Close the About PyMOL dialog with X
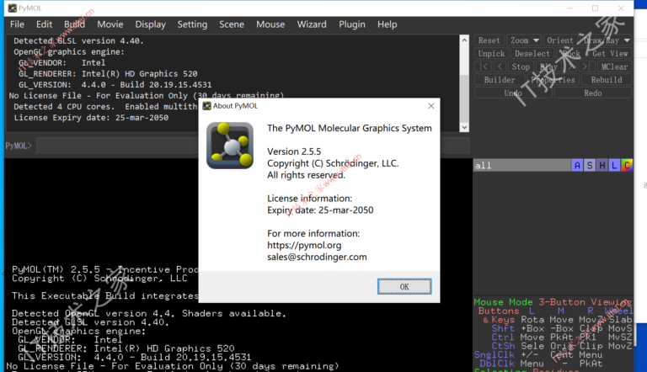 pos(430,106)
